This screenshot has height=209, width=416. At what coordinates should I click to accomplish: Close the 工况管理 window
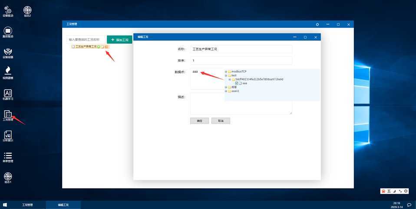point(349,24)
